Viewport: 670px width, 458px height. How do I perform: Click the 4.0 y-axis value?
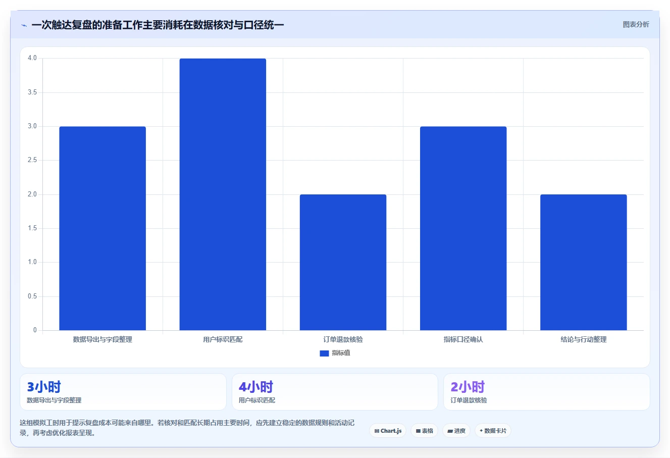[x=32, y=58]
